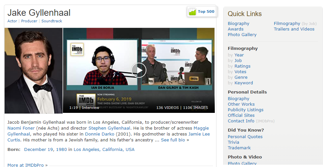Open Official Sites link

click(x=241, y=115)
